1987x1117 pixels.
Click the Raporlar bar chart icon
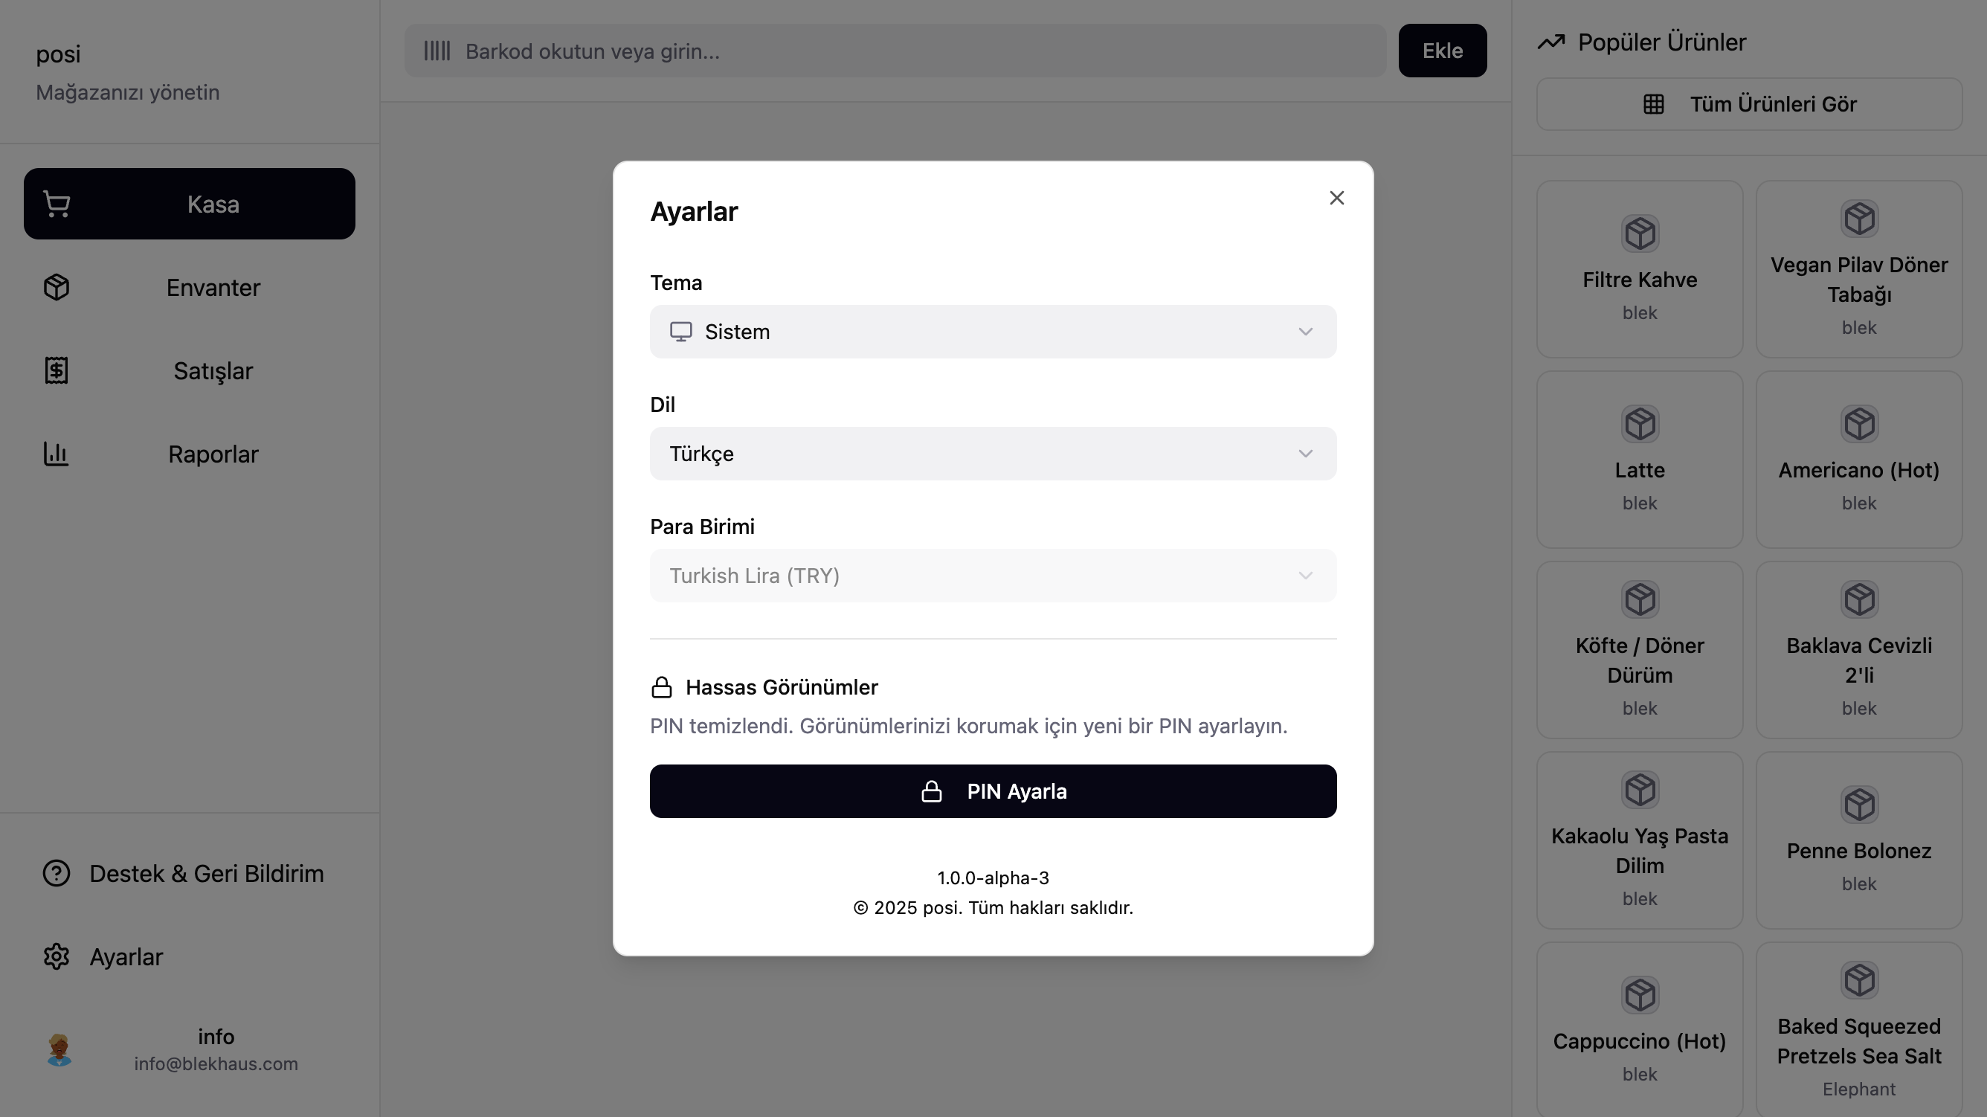(x=57, y=454)
